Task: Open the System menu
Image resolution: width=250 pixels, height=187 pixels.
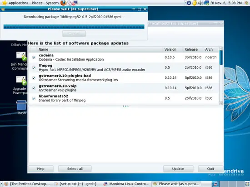Action: coord(52,3)
